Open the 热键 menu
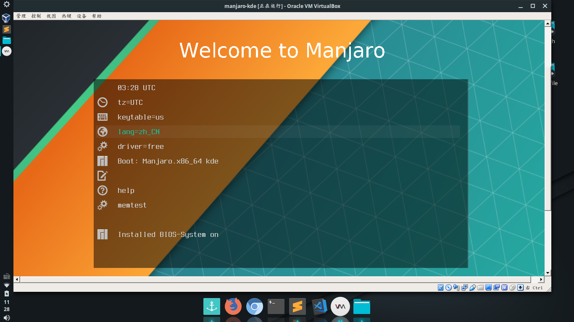574x322 pixels. point(66,16)
